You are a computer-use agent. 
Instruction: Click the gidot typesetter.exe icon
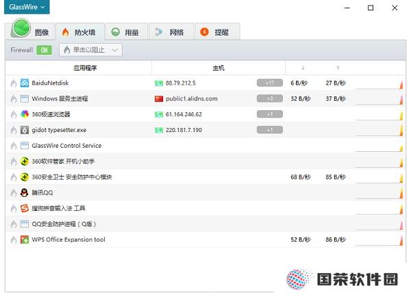pos(25,130)
